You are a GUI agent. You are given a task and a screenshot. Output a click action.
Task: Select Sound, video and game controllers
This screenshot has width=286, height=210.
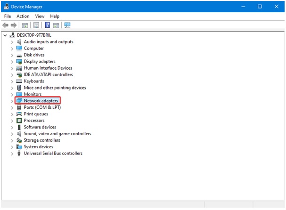tap(57, 134)
